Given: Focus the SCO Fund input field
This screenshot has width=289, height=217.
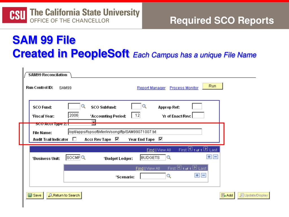Looking at the screenshot, I should point(74,106).
